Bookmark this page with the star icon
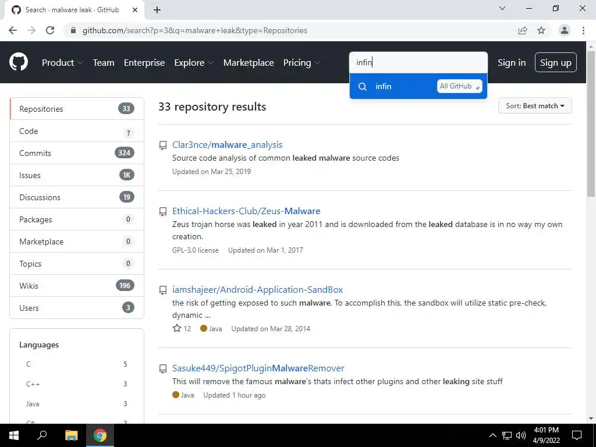Viewport: 596px width, 447px height. (541, 30)
